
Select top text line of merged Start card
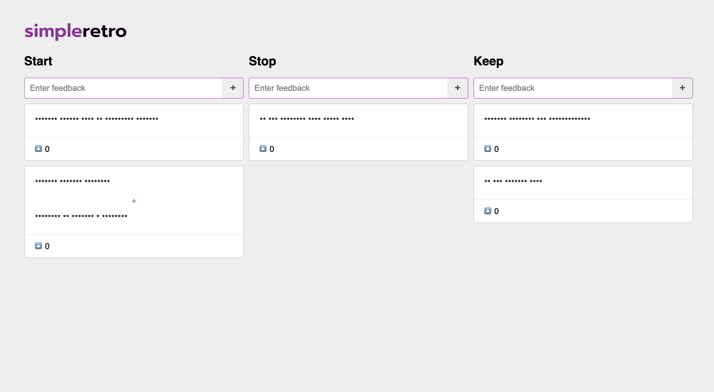tap(72, 181)
